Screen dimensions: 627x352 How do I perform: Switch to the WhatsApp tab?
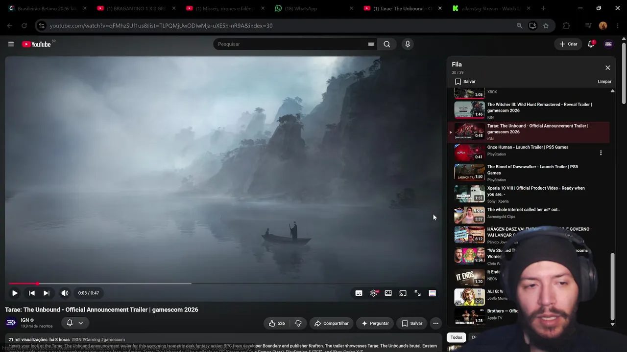click(x=314, y=8)
